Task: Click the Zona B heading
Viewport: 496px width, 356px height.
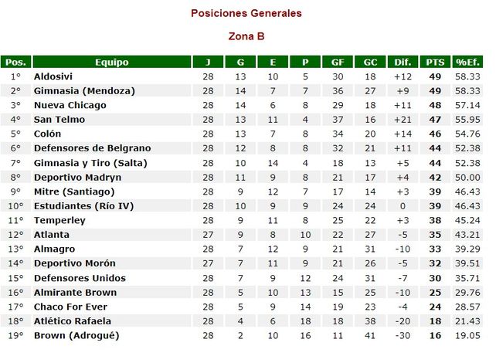Action: [247, 36]
